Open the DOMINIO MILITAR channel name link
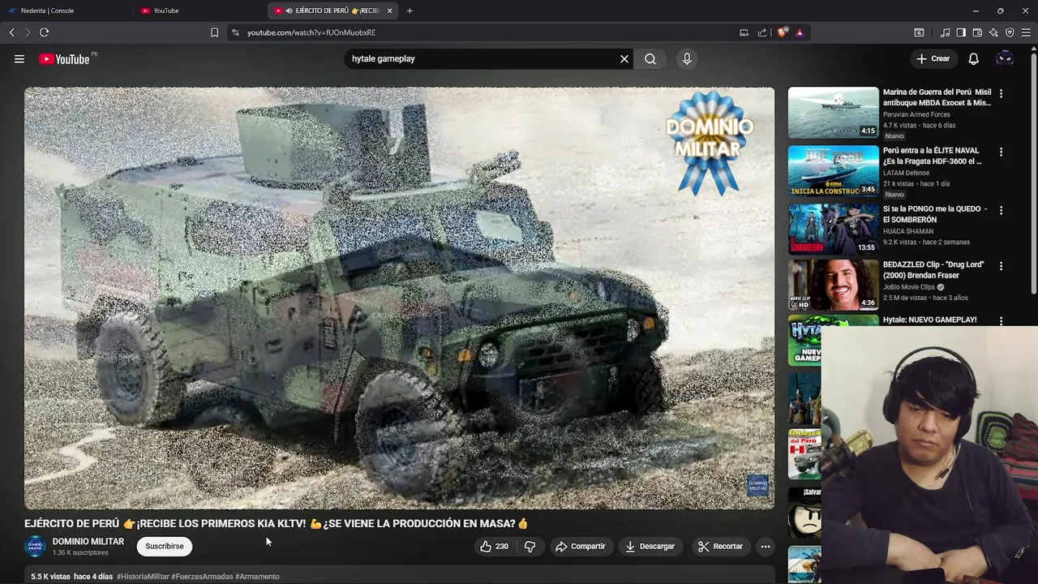Viewport: 1038px width, 584px height. pyautogui.click(x=88, y=541)
